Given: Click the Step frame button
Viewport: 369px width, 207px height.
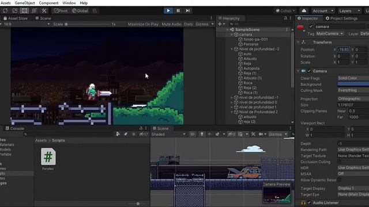Looking at the screenshot, I should pos(188,10).
